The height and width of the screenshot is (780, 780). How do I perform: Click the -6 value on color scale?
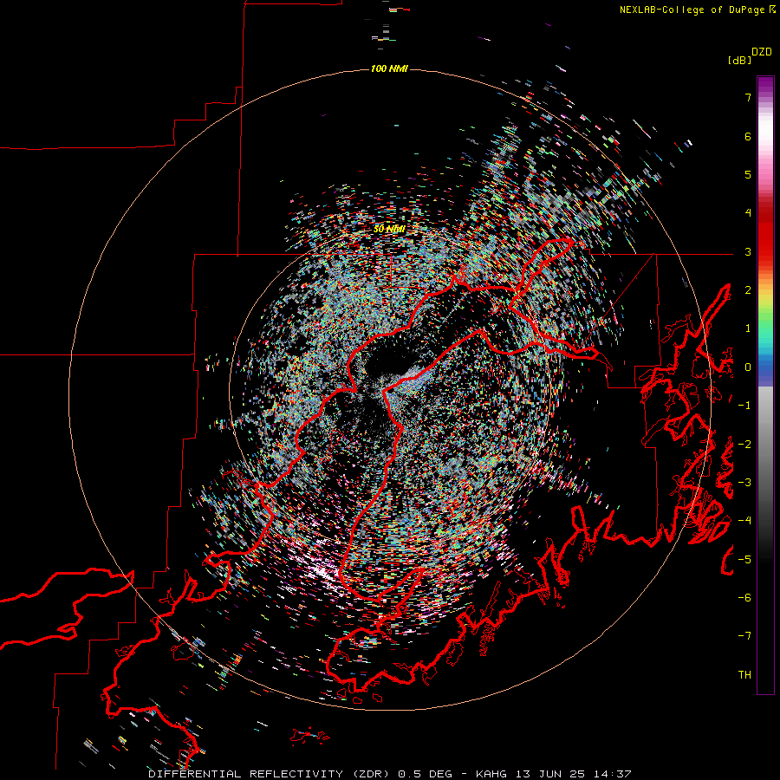click(744, 598)
